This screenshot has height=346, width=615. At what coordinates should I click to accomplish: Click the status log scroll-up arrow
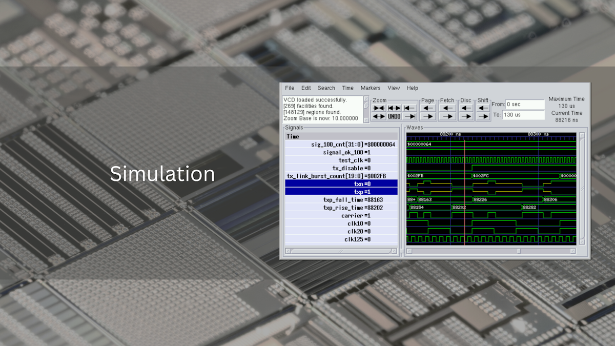pyautogui.click(x=366, y=98)
